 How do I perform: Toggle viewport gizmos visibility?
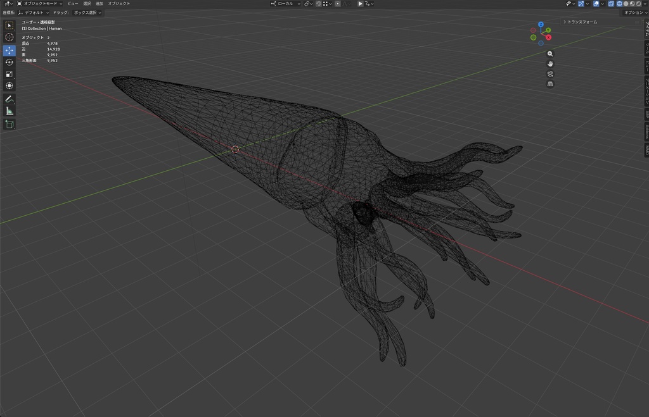[581, 4]
